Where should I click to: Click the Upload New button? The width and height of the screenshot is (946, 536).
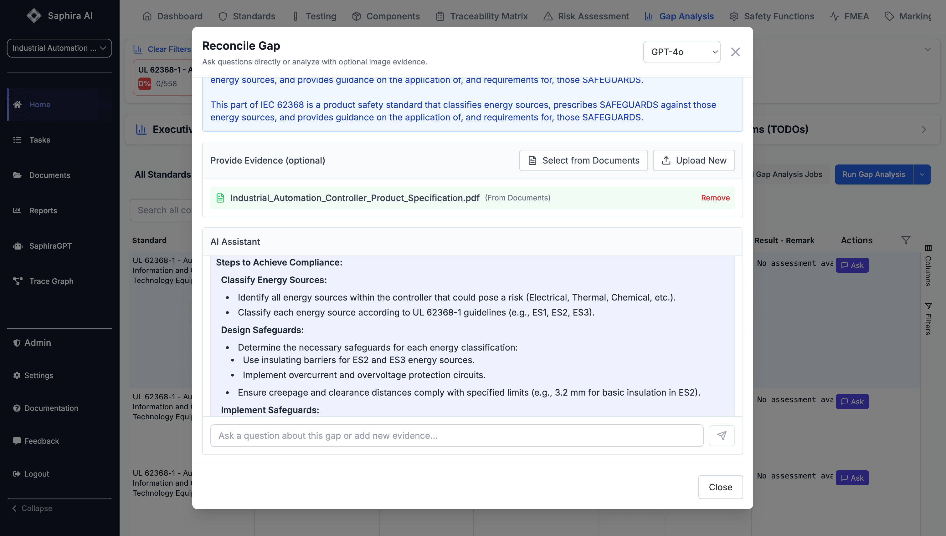694,160
